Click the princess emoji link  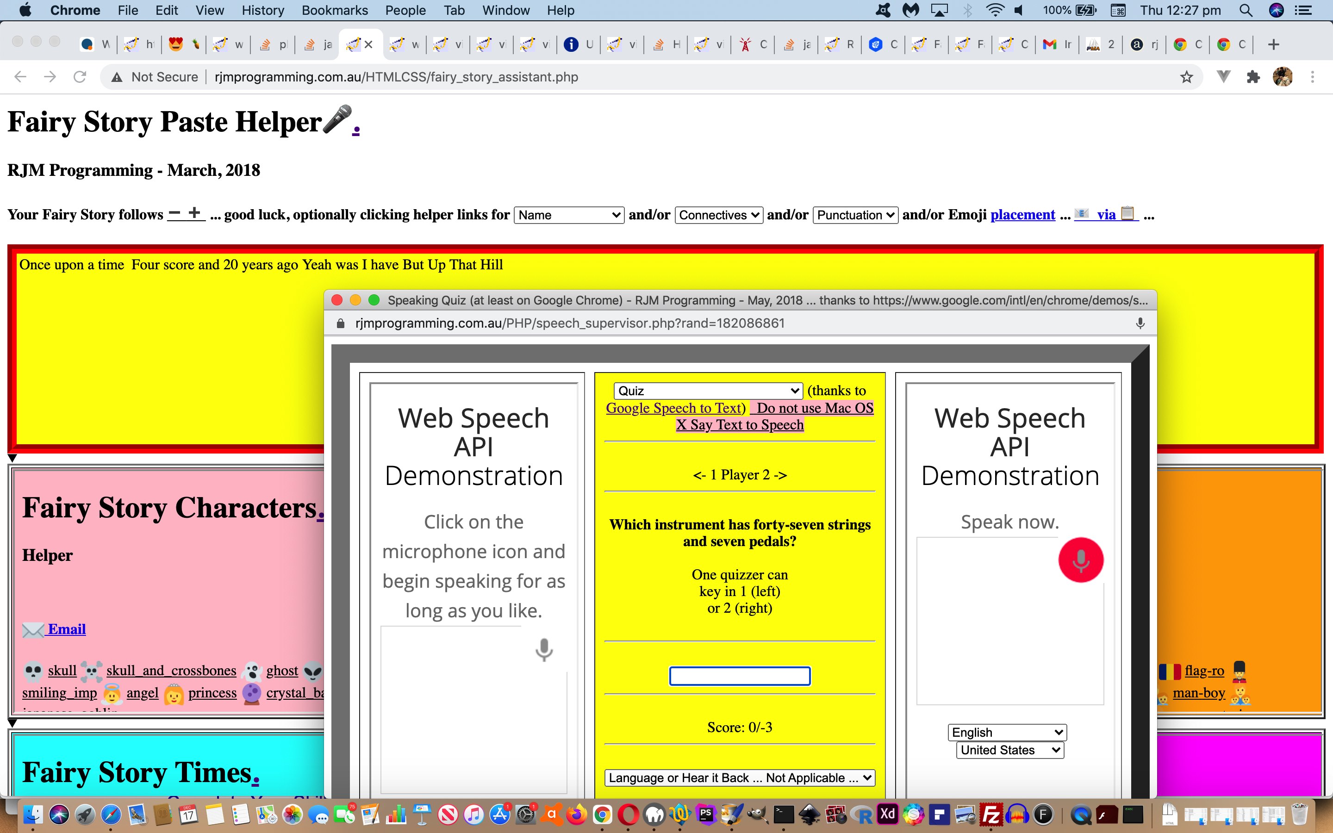(212, 693)
